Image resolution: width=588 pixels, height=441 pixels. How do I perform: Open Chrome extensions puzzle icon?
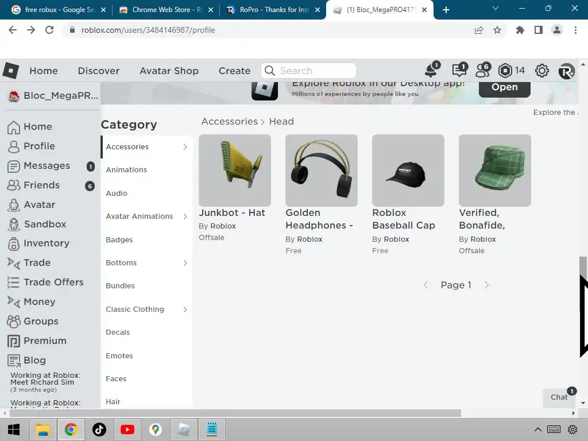(520, 30)
